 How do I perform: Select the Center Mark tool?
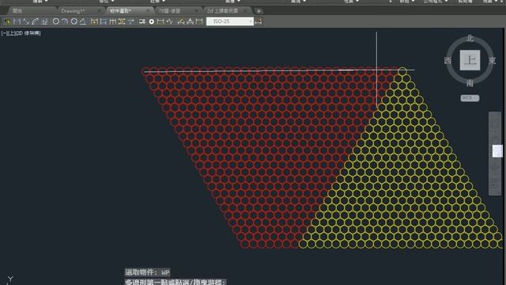[x=151, y=21]
